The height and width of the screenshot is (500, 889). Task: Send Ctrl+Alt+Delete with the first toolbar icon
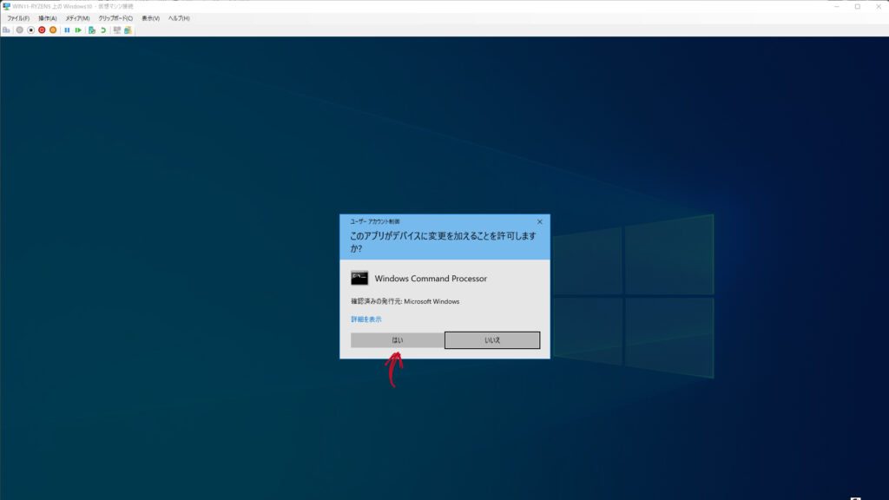[6, 30]
